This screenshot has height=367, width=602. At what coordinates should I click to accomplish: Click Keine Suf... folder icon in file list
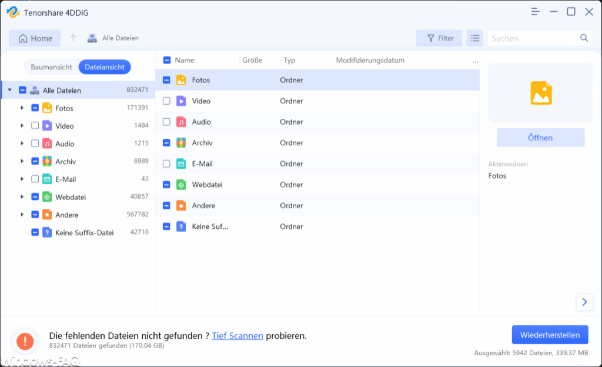point(181,226)
